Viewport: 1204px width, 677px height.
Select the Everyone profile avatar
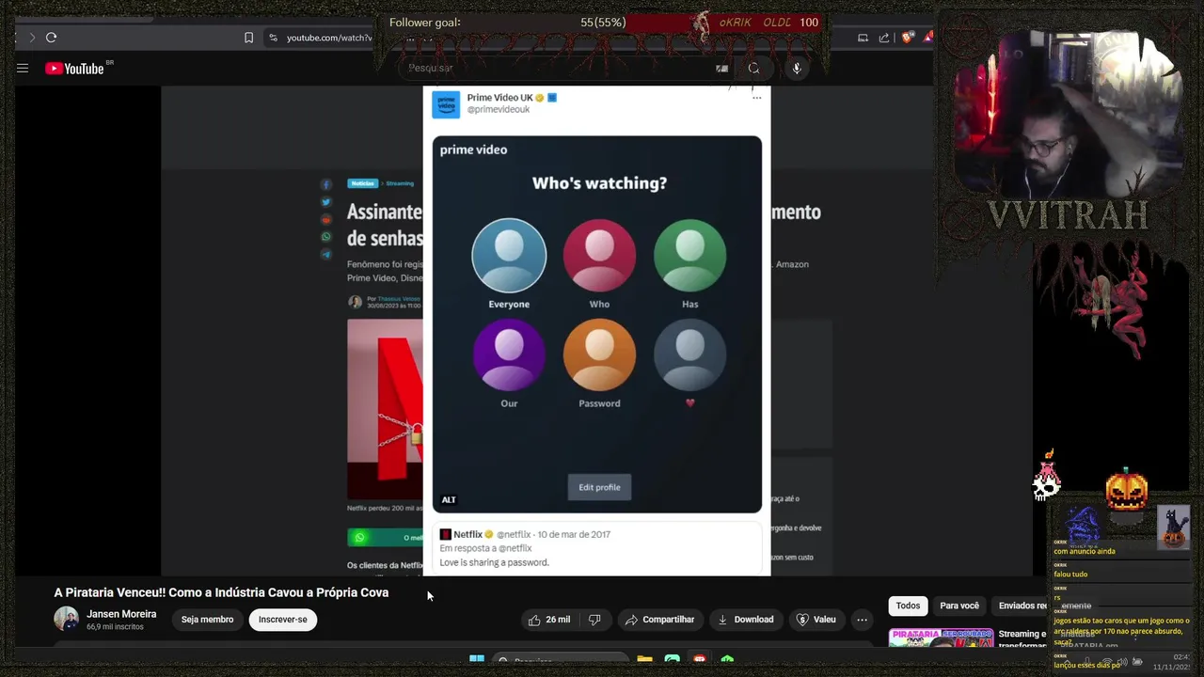click(x=509, y=256)
